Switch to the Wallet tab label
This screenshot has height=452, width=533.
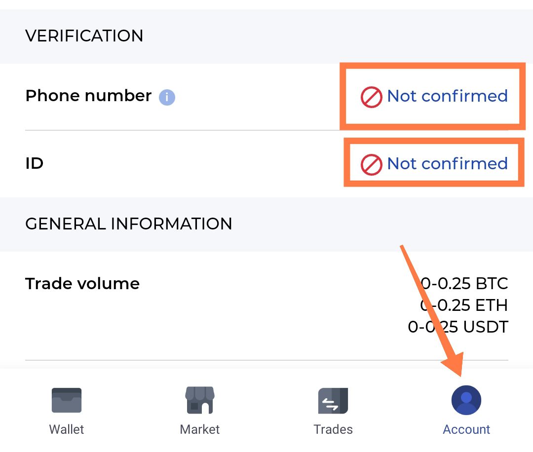(x=67, y=429)
